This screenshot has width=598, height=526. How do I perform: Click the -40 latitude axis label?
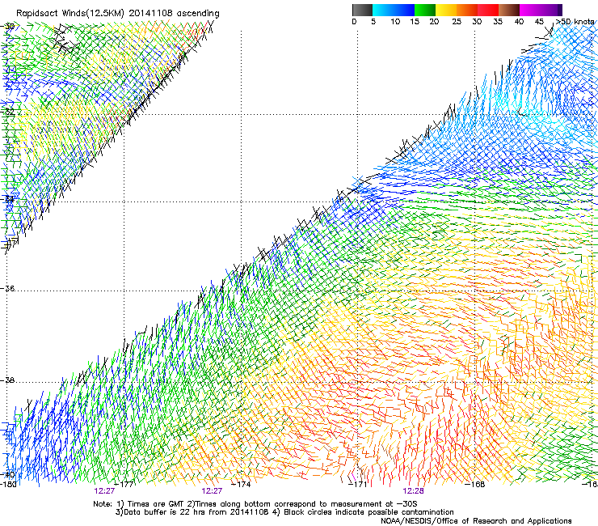click(x=8, y=474)
